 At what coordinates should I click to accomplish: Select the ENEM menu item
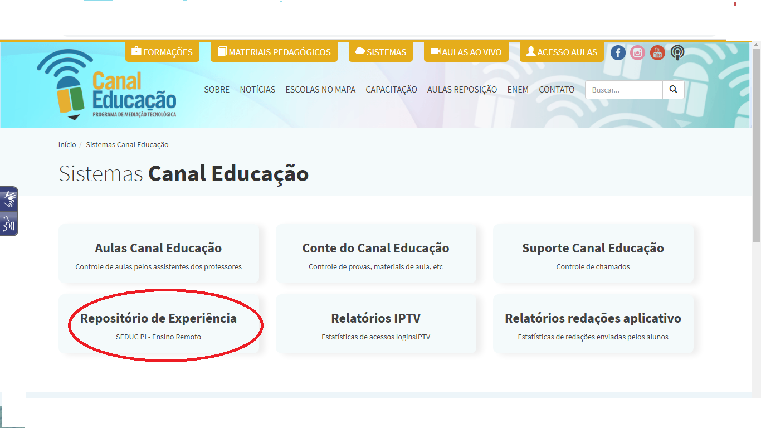(x=518, y=90)
